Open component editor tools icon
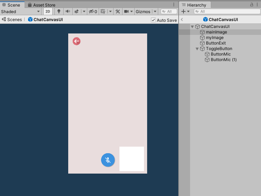 [118, 12]
